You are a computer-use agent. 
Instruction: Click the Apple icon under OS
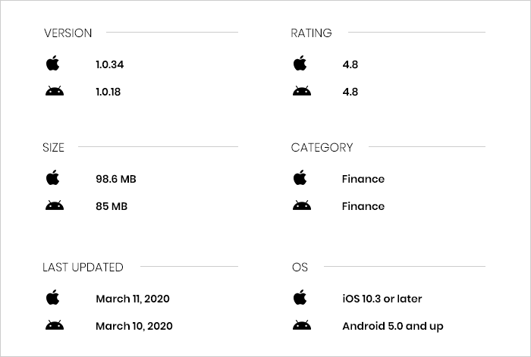pyautogui.click(x=300, y=298)
